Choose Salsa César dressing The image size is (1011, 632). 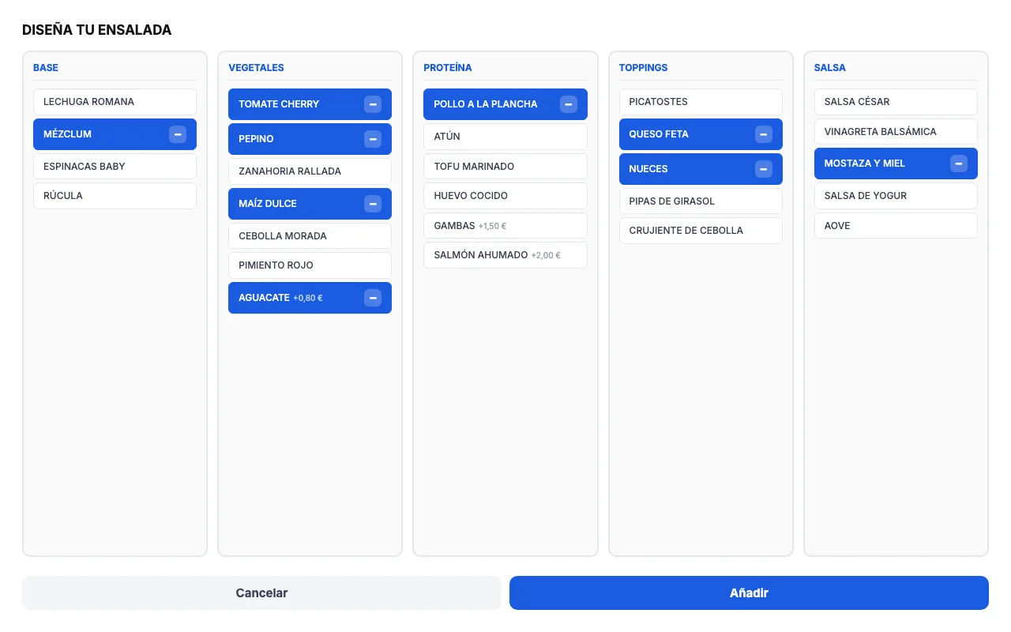tap(896, 102)
